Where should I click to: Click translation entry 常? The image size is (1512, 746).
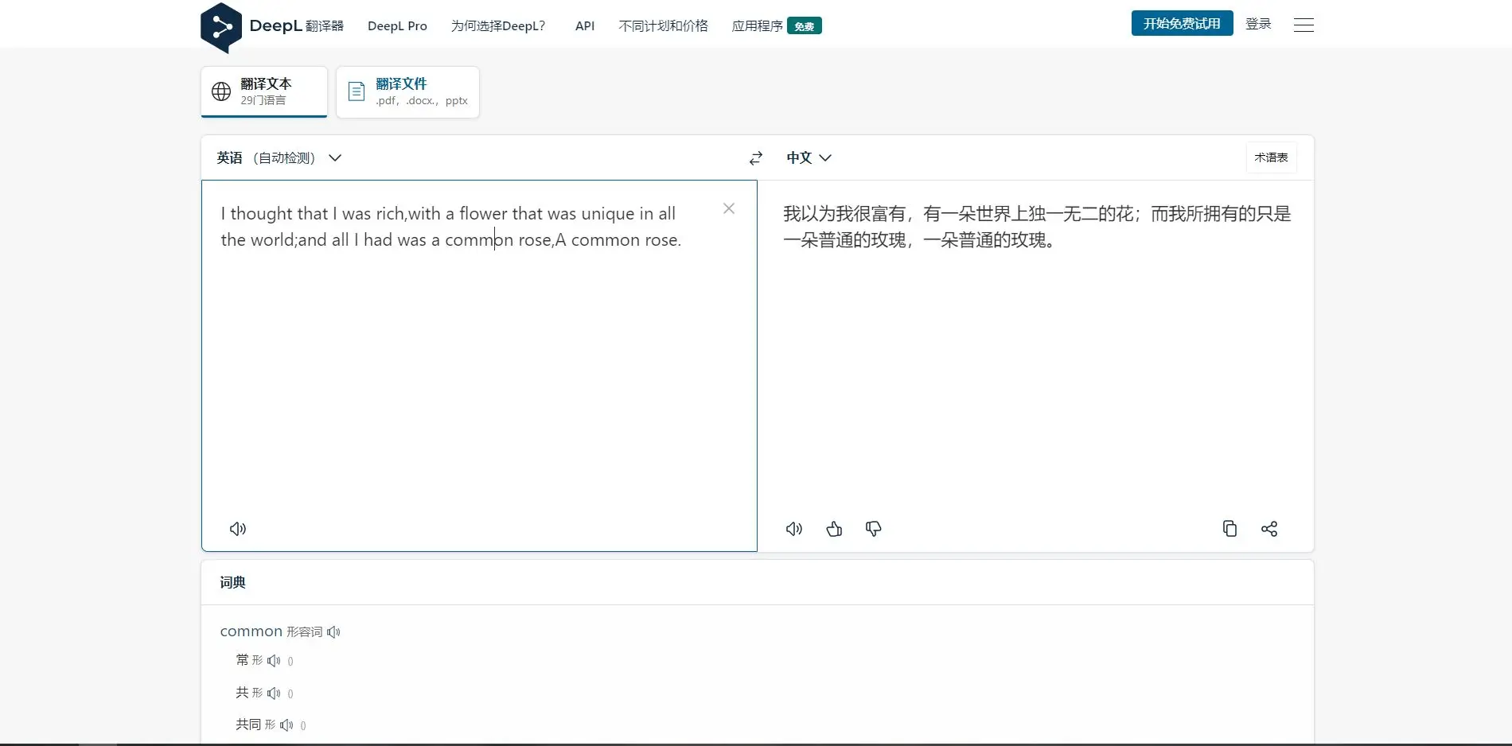[x=242, y=660]
